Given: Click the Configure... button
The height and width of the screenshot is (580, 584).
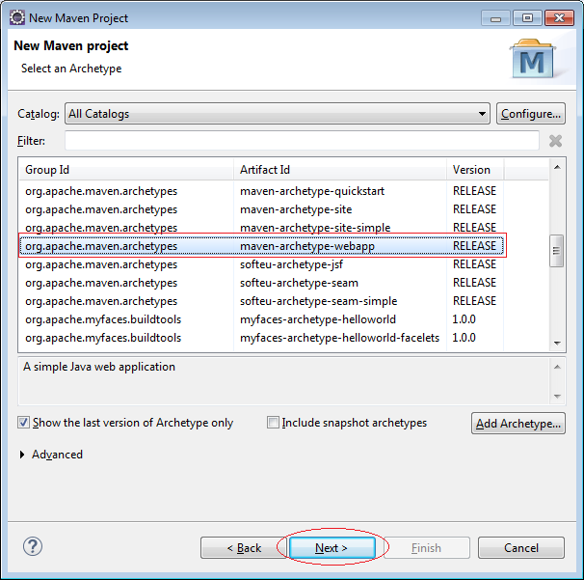Looking at the screenshot, I should (x=531, y=114).
